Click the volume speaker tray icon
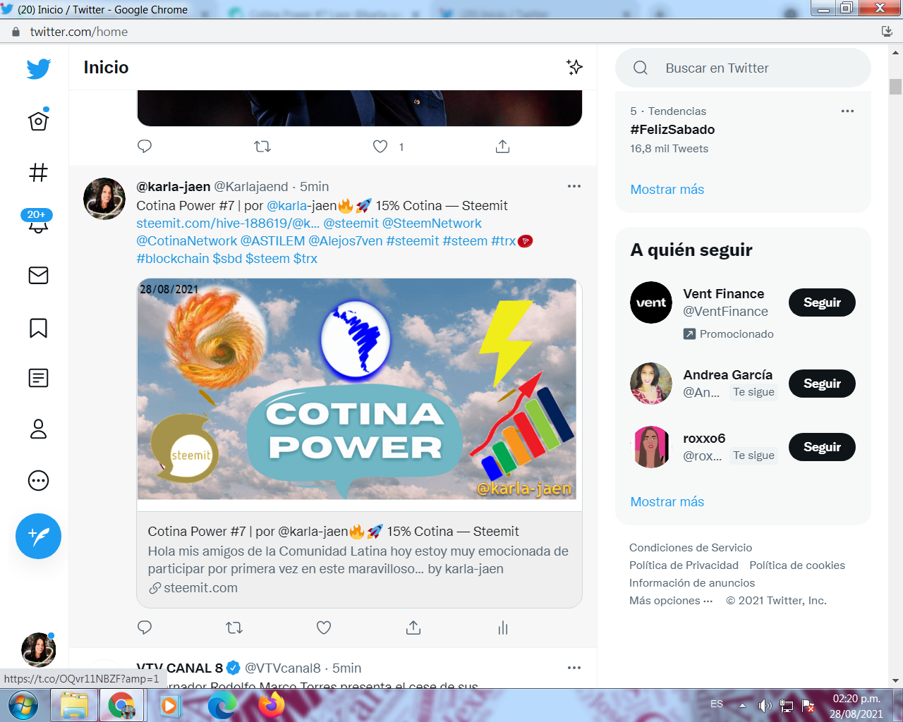 click(x=765, y=706)
